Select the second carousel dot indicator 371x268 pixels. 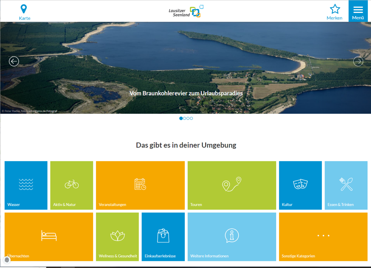point(185,118)
